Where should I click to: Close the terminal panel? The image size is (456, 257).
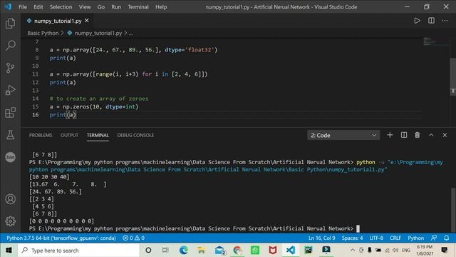(445, 135)
